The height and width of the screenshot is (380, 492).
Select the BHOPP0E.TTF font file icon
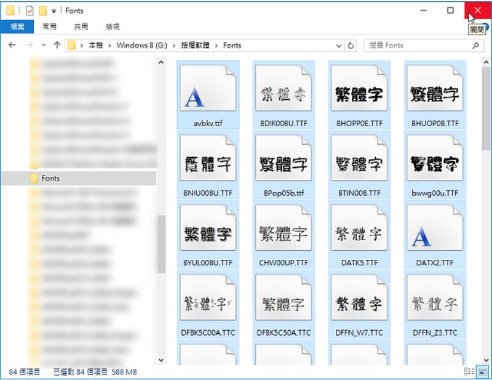tap(359, 88)
